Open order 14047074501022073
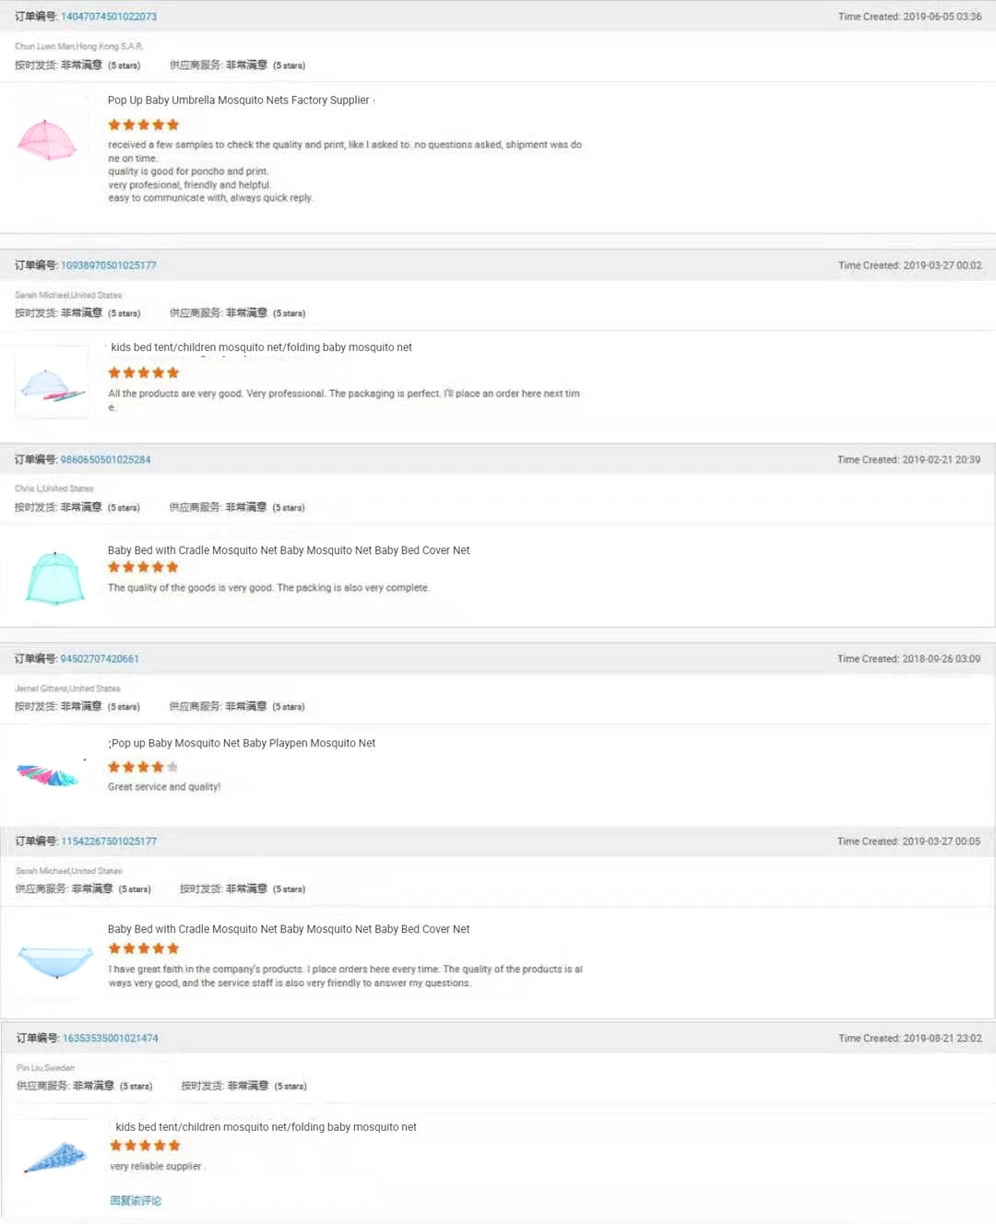996x1224 pixels. [x=109, y=16]
